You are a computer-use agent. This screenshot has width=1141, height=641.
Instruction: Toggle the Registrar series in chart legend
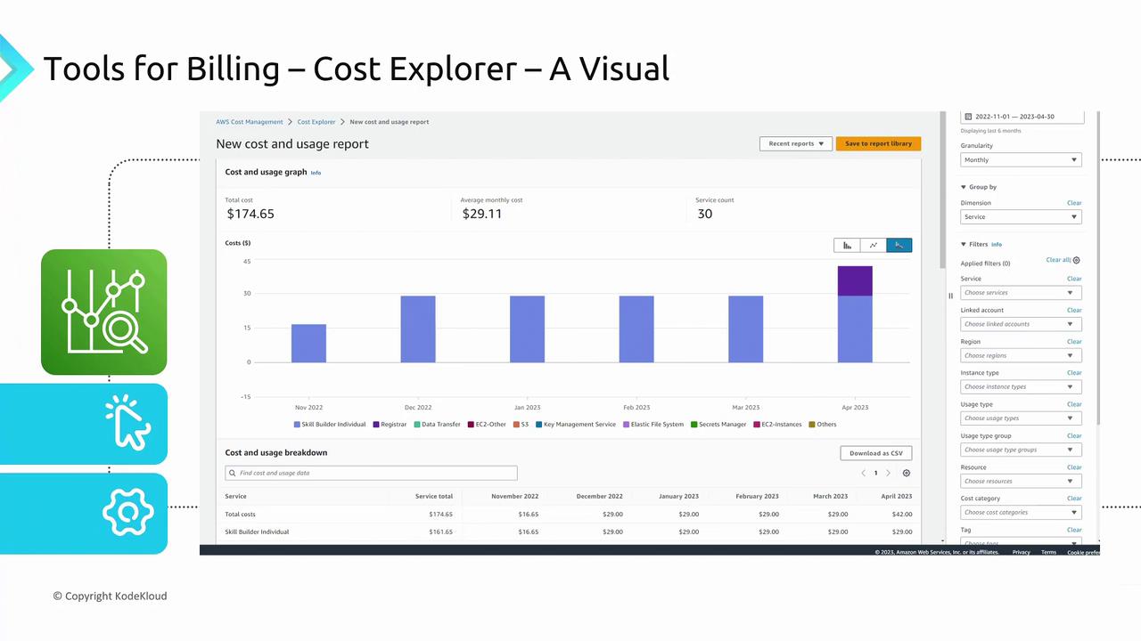point(390,425)
